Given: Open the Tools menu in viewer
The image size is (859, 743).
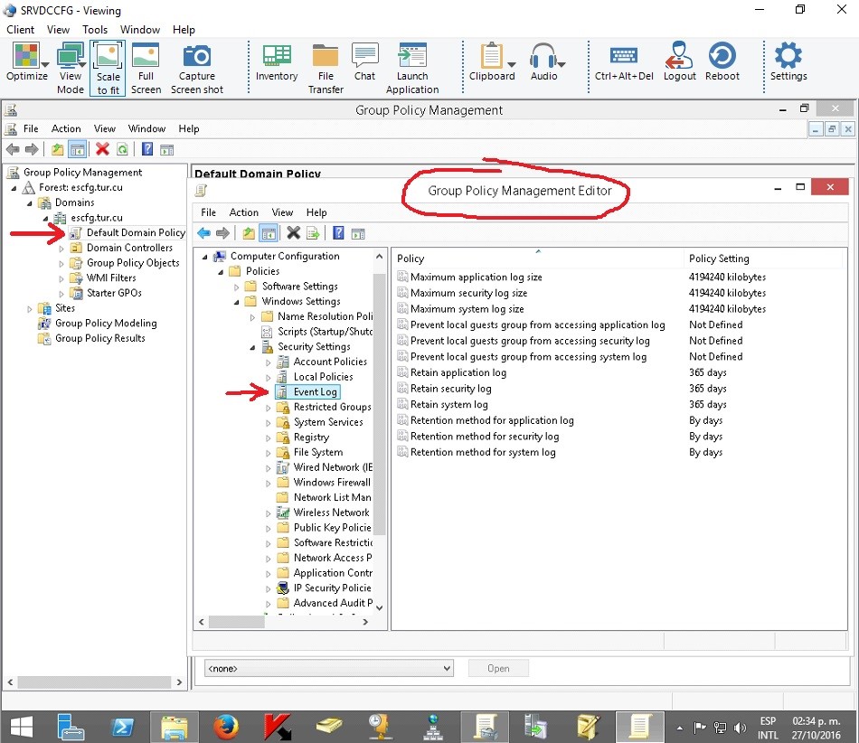Looking at the screenshot, I should 95,30.
